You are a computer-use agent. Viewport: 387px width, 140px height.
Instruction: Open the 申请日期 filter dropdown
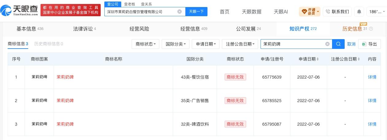click(x=206, y=44)
